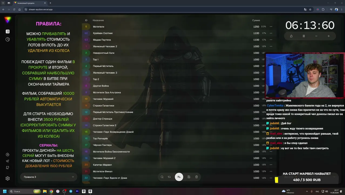Open Premiere Pro from the taskbar
This screenshot has width=345, height=195.
[x=77, y=191]
